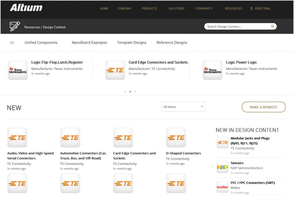Click the Altium logo
This screenshot has height=197, width=294.
pos(26,8)
